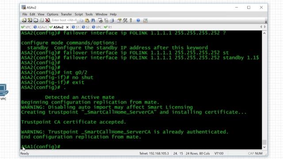
Task: Click the Ready status bar text
Action: click(x=25, y=154)
